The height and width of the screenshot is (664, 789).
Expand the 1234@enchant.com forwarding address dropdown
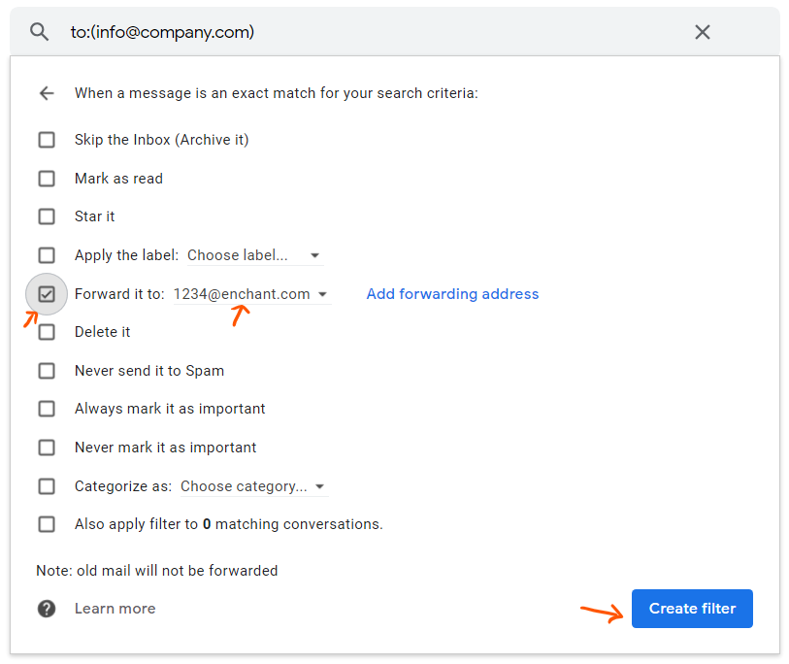click(251, 294)
